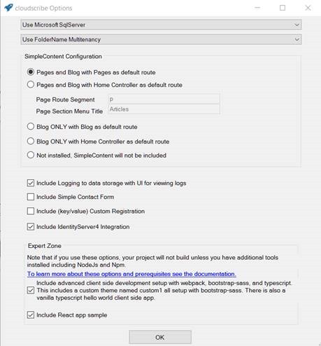Click the OK button

160,338
